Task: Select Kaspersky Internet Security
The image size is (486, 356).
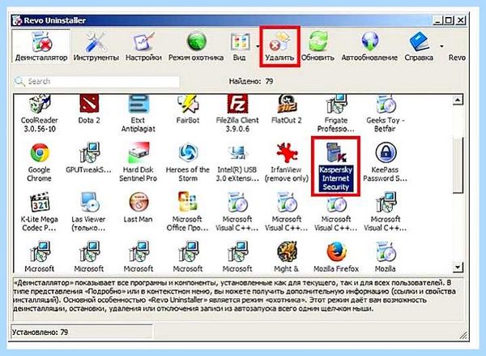Action: [335, 166]
